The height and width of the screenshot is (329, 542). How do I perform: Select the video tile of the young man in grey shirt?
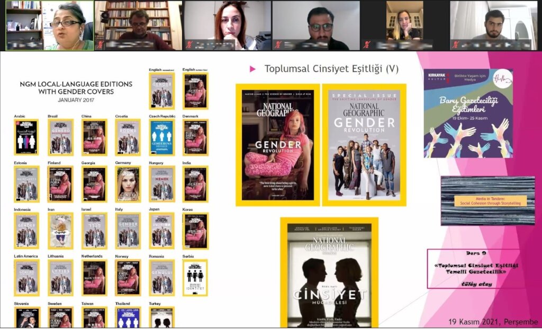(x=494, y=25)
